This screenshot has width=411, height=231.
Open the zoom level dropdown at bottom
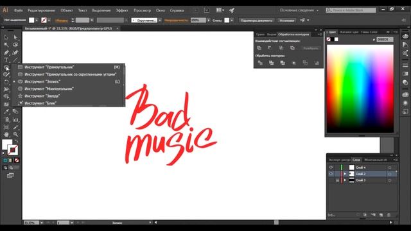pyautogui.click(x=42, y=223)
